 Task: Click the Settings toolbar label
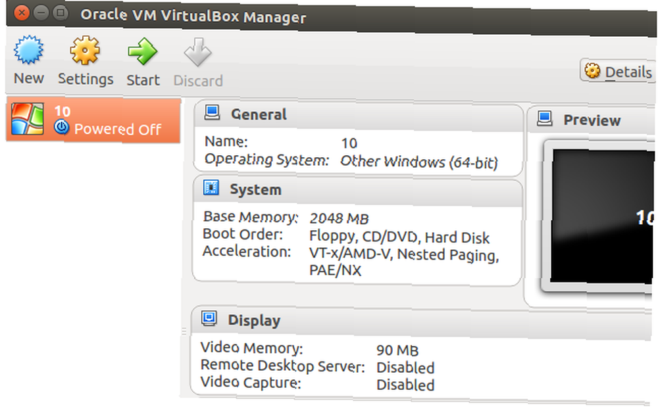click(x=86, y=79)
